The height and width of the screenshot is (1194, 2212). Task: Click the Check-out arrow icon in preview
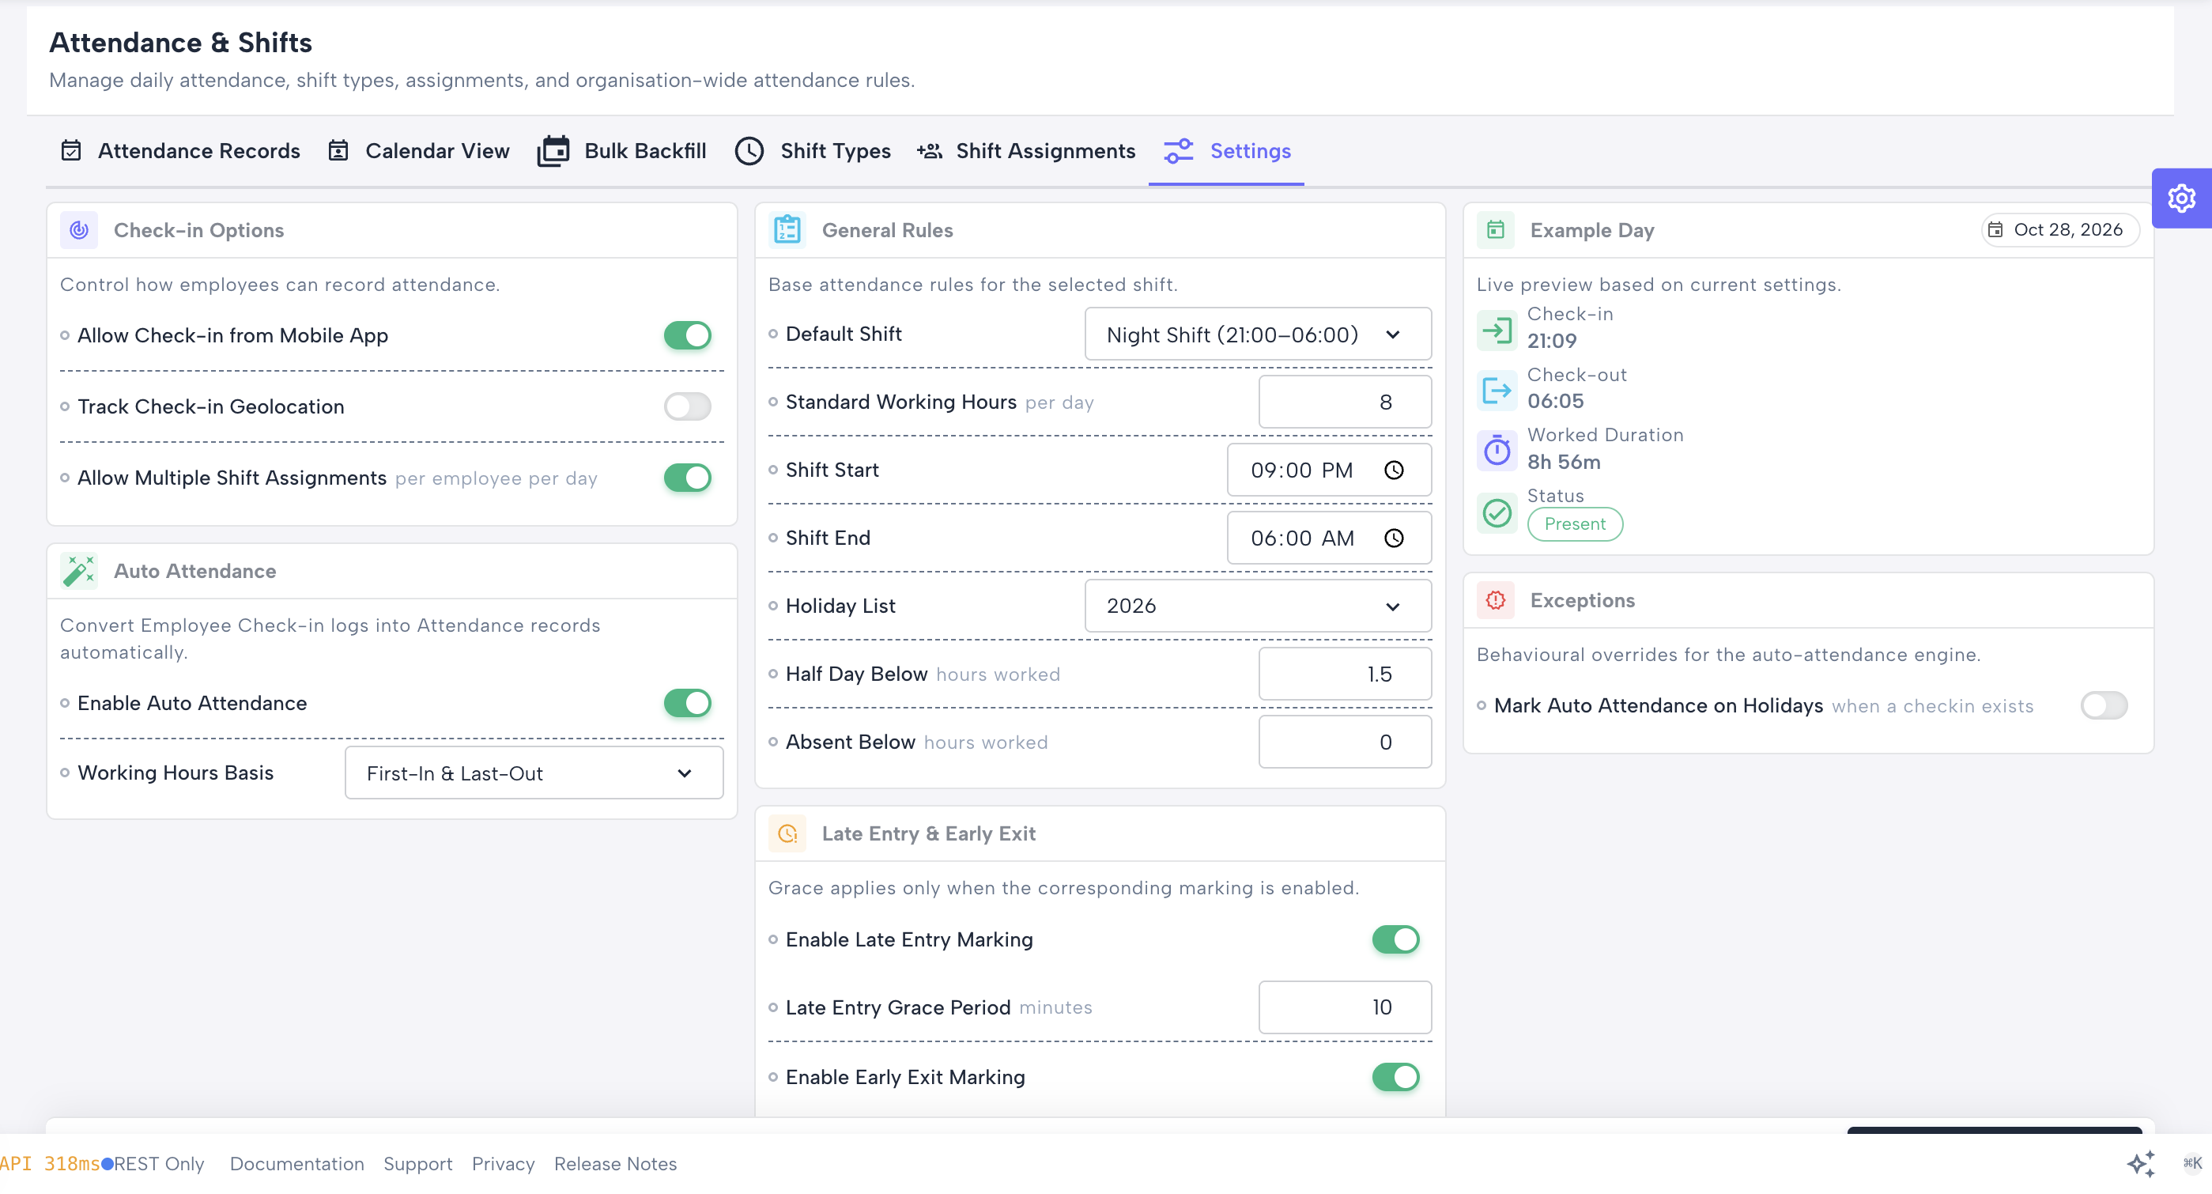click(x=1497, y=391)
